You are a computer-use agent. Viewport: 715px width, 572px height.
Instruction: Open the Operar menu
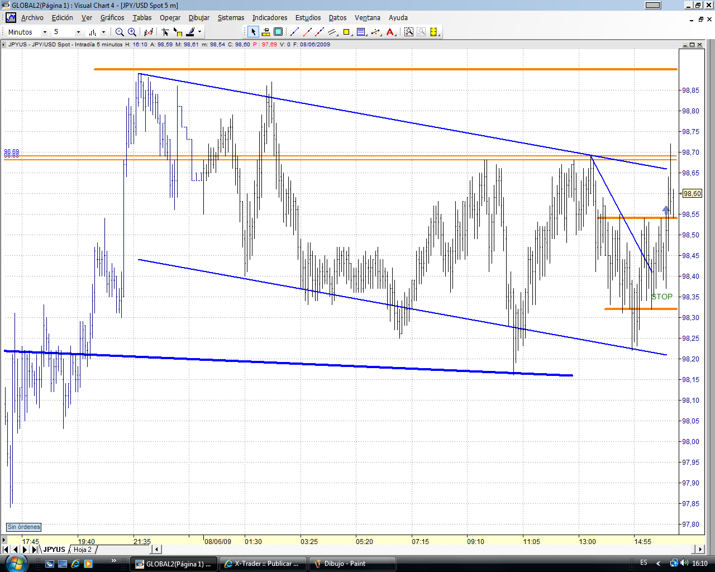tap(170, 18)
